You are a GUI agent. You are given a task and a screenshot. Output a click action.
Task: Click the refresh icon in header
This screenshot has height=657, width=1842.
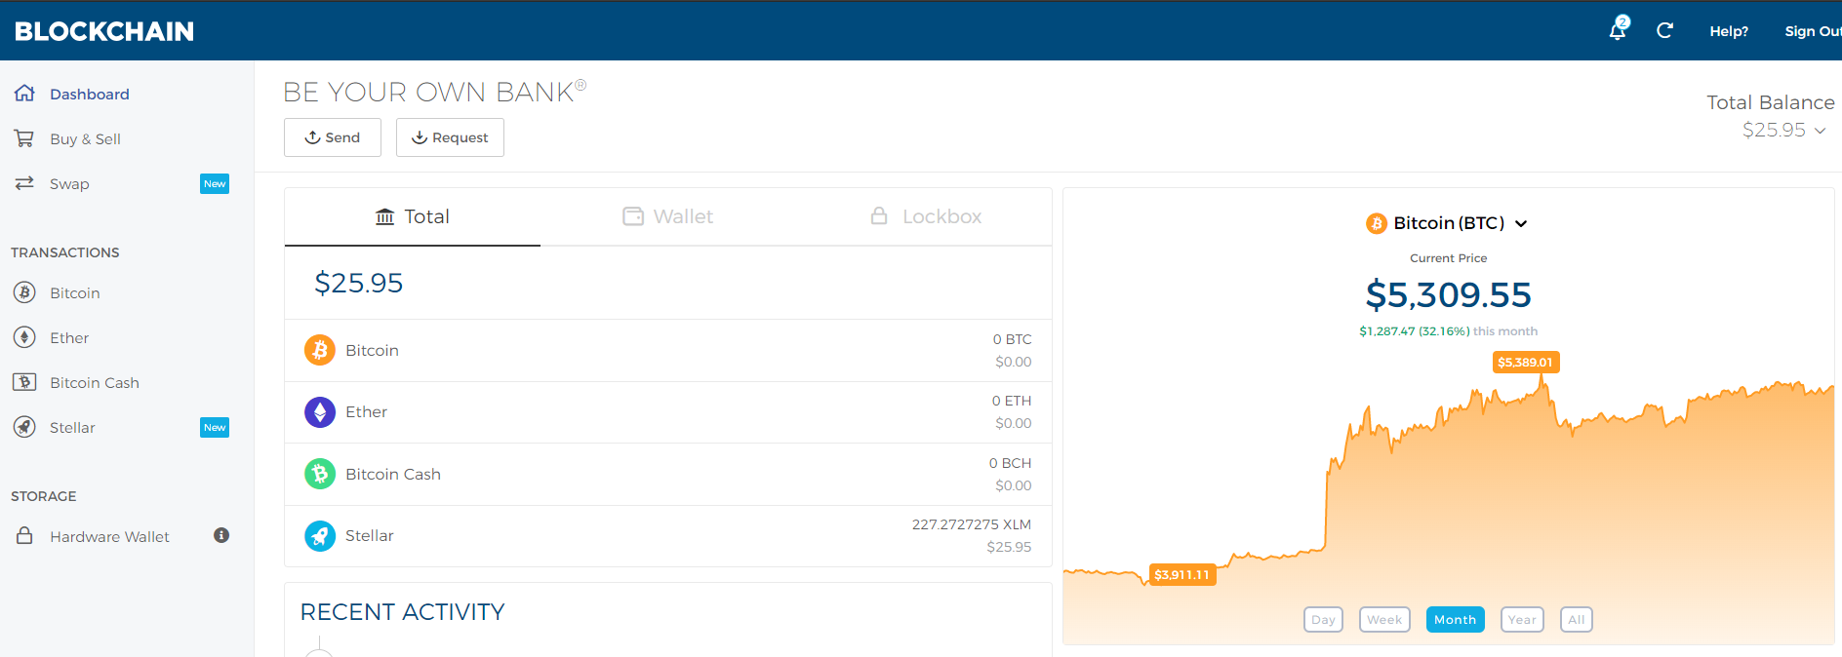pos(1664,30)
